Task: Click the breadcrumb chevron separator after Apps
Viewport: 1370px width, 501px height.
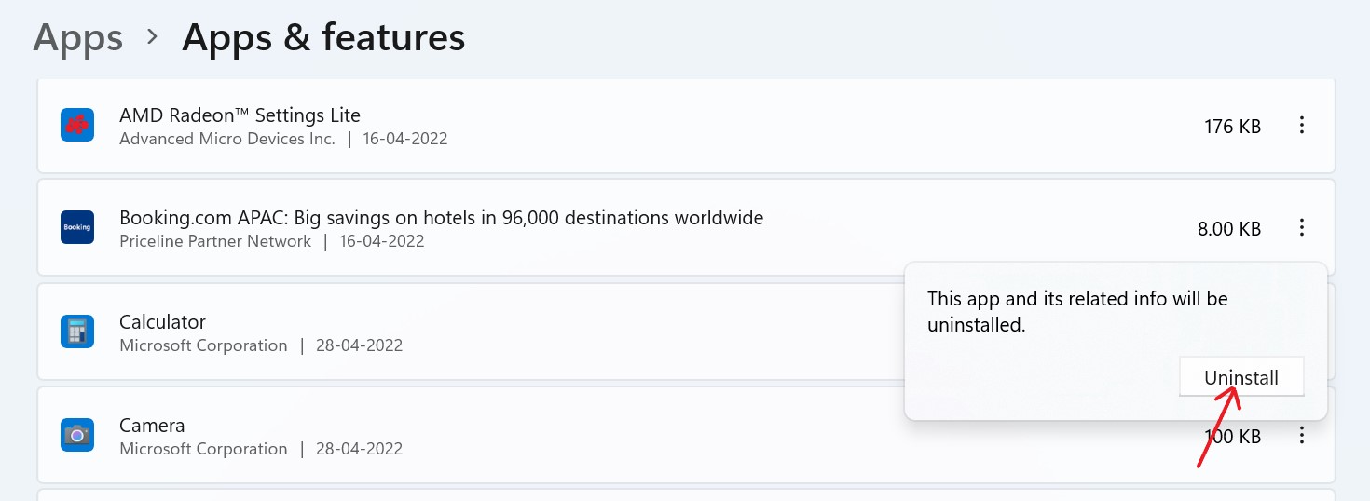Action: click(x=152, y=38)
